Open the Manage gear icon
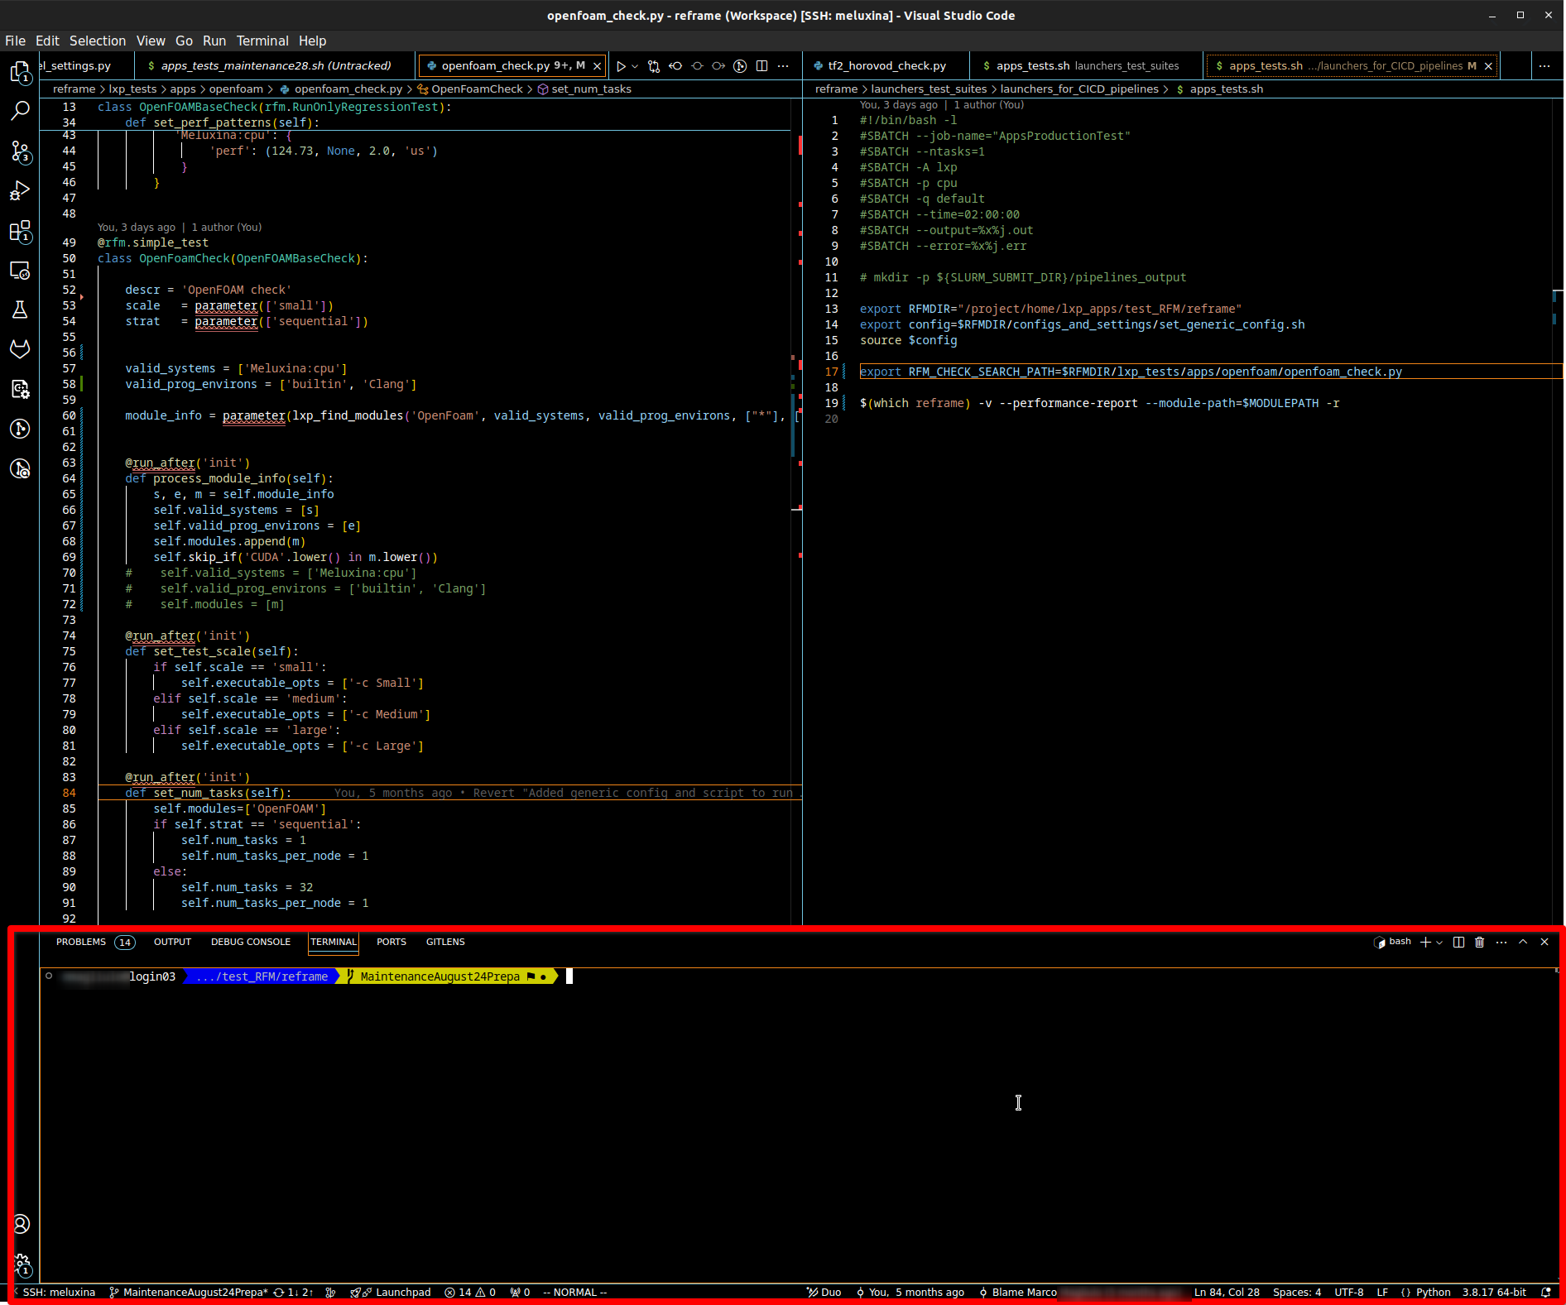1566x1305 pixels. 22,1264
